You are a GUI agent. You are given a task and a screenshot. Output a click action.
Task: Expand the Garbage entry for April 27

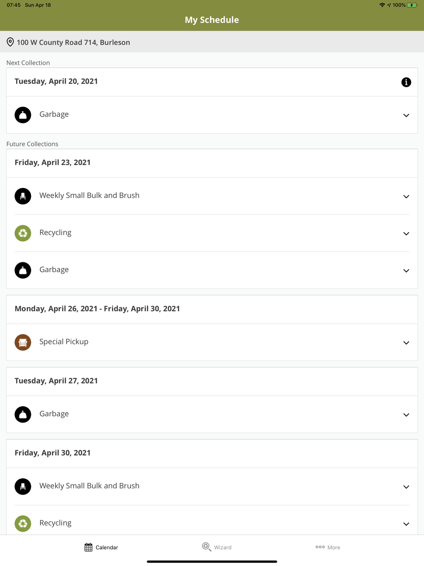406,415
